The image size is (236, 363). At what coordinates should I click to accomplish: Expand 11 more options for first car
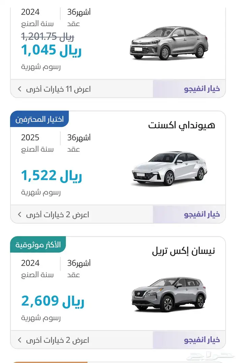tap(58, 89)
